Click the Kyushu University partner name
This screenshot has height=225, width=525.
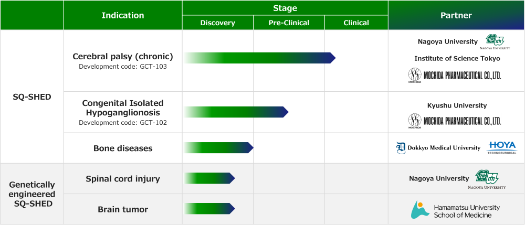click(x=457, y=105)
